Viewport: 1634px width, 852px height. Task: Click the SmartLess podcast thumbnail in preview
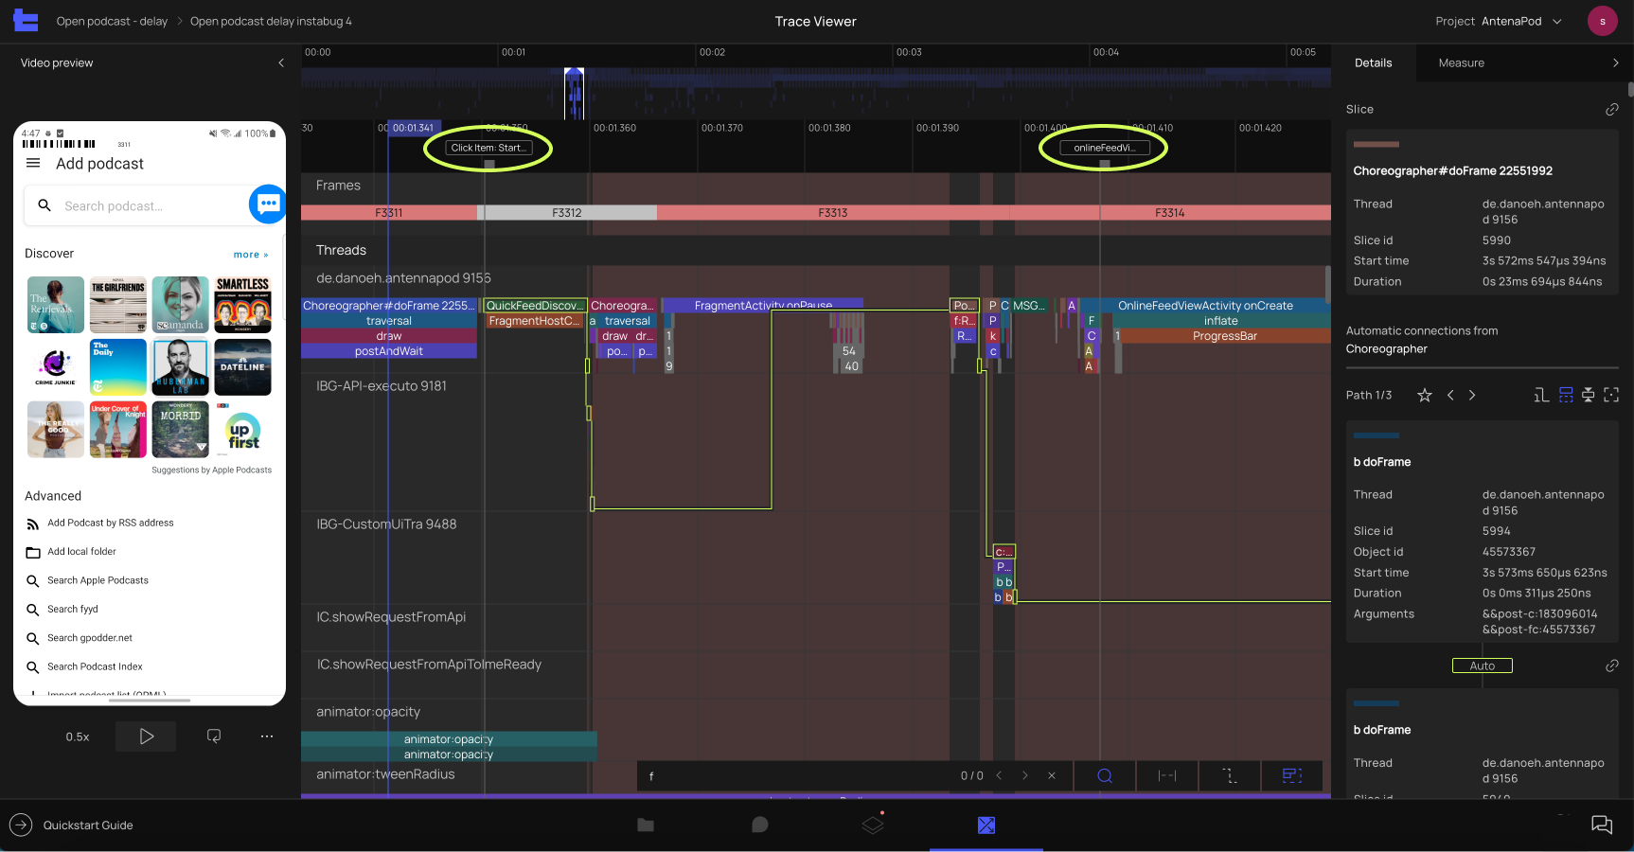243,305
